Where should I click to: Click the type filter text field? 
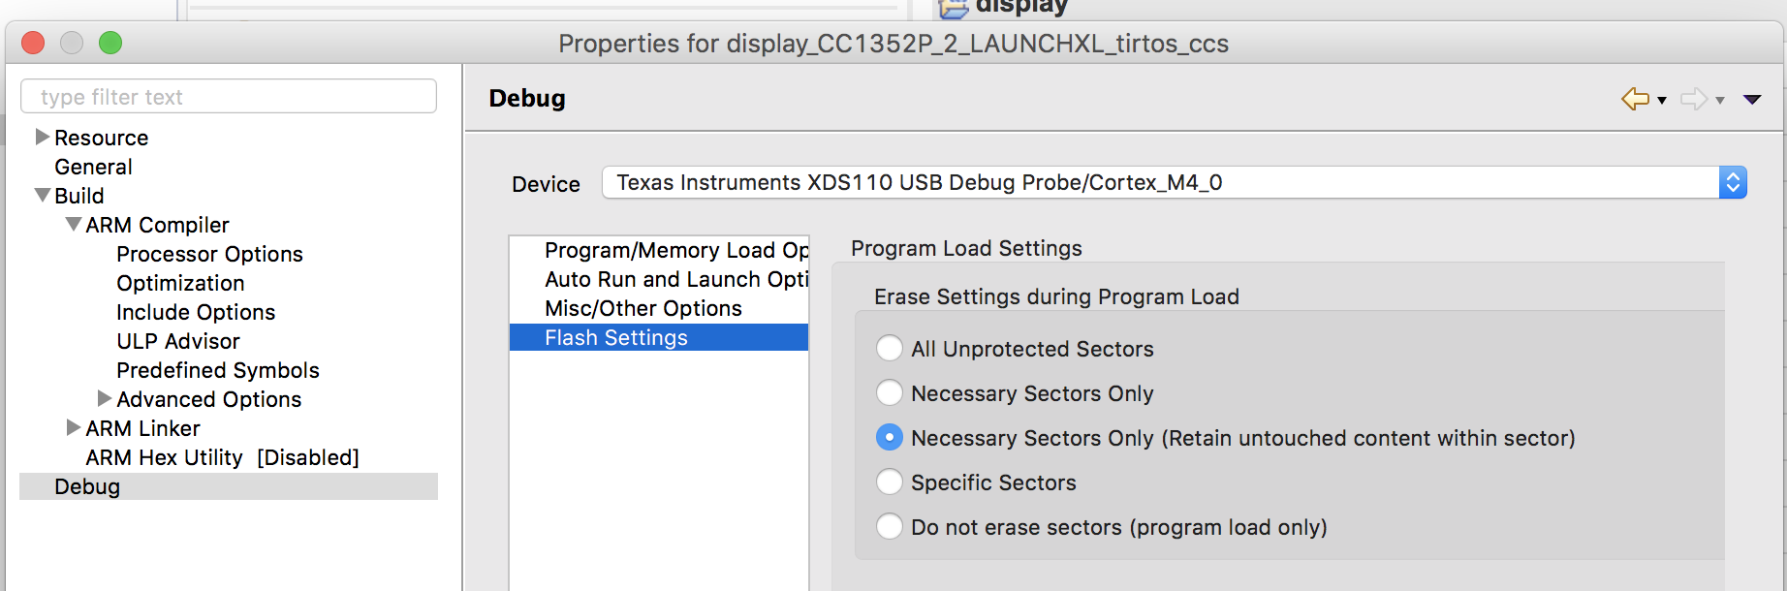pos(229,97)
